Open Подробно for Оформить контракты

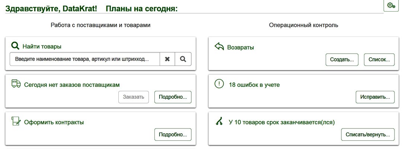[x=173, y=134]
